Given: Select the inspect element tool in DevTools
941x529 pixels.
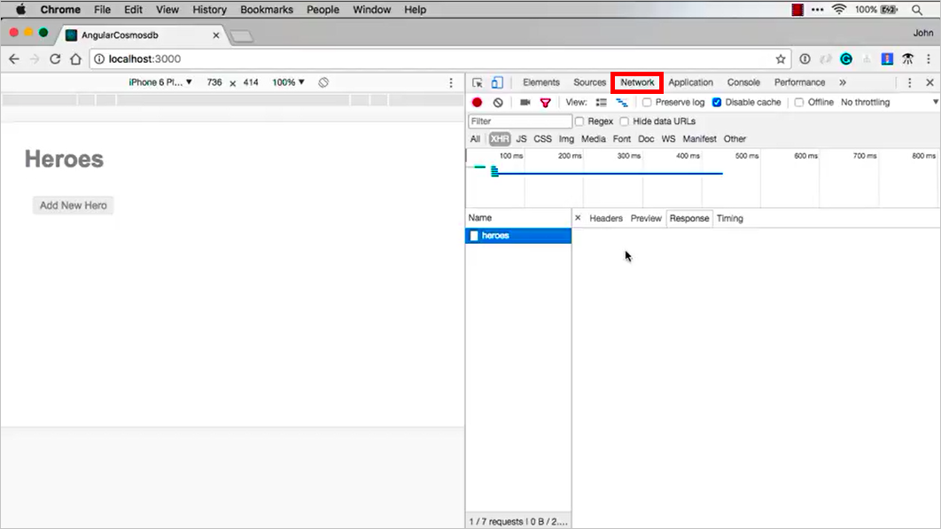Looking at the screenshot, I should click(478, 82).
